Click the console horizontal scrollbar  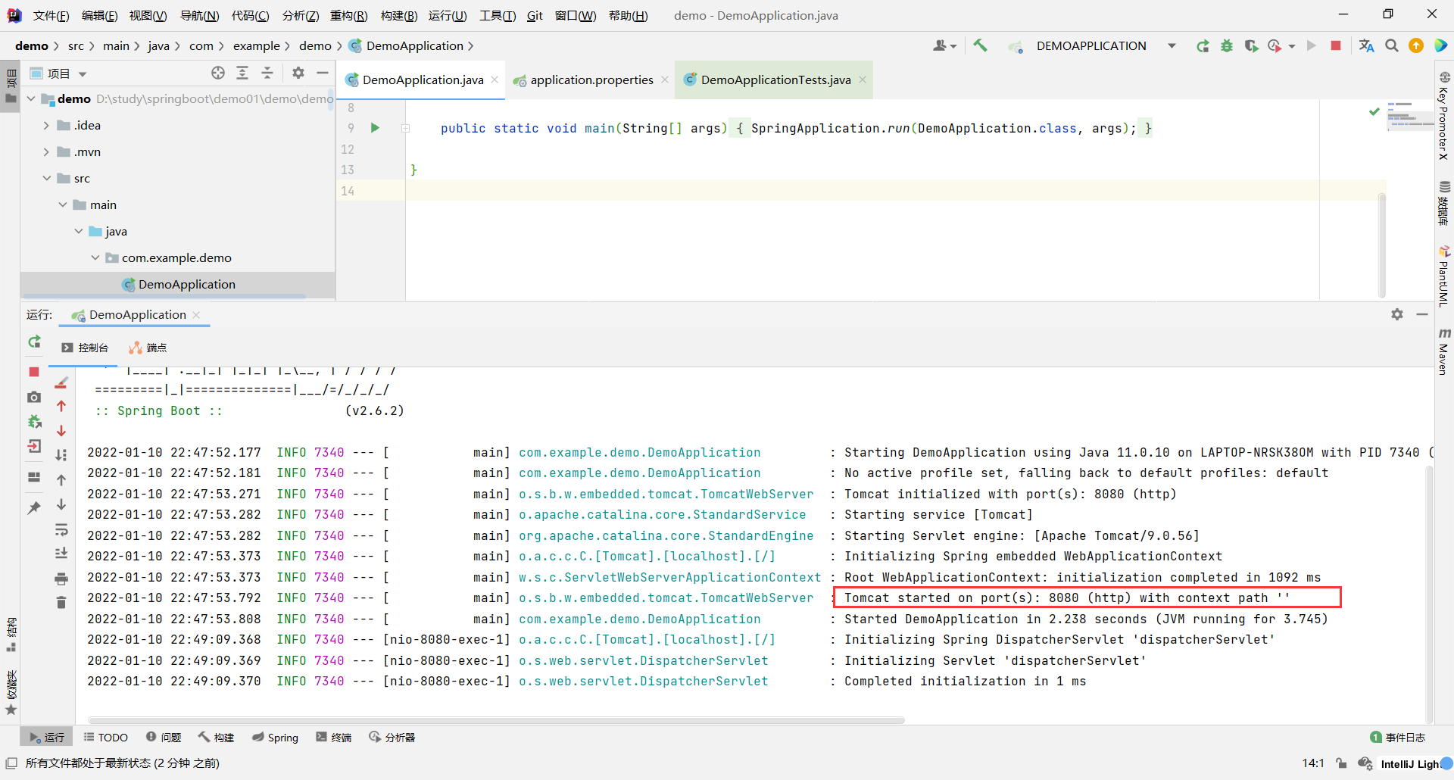(497, 720)
